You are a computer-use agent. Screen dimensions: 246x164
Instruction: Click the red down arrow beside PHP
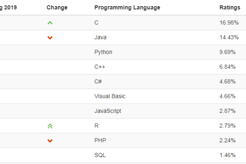click(x=50, y=141)
